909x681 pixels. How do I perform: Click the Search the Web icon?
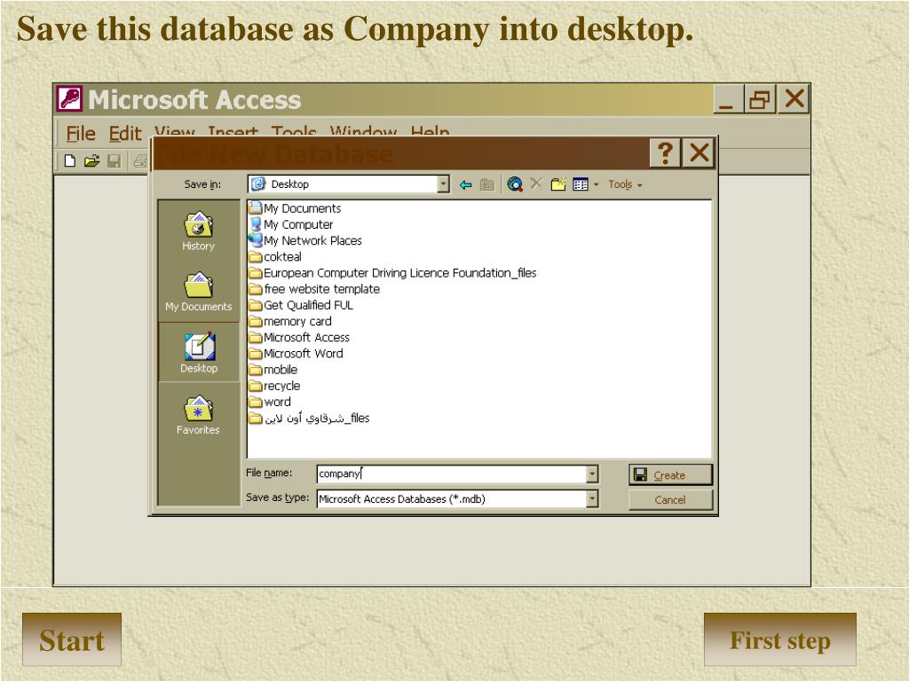click(x=514, y=184)
